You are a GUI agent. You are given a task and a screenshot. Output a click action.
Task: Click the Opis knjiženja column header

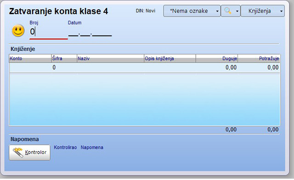coord(170,58)
